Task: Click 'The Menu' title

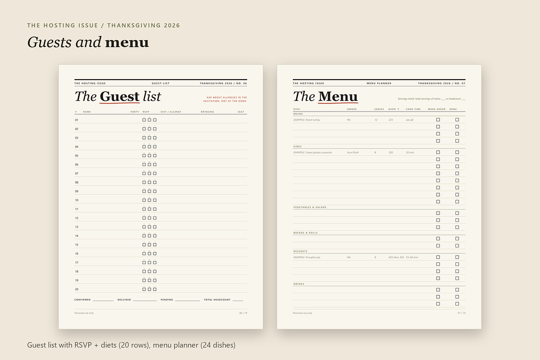Action: [325, 96]
